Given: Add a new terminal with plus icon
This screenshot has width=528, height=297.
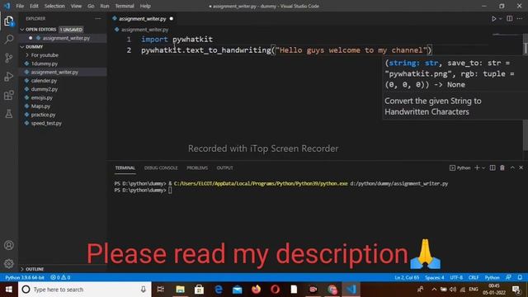Looking at the screenshot, I should pos(477,167).
